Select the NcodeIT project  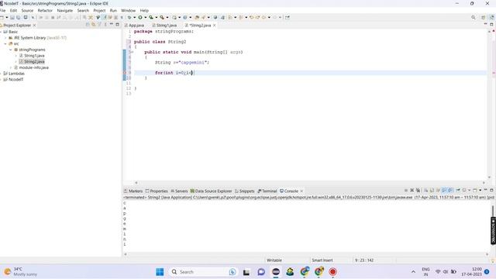pos(15,79)
